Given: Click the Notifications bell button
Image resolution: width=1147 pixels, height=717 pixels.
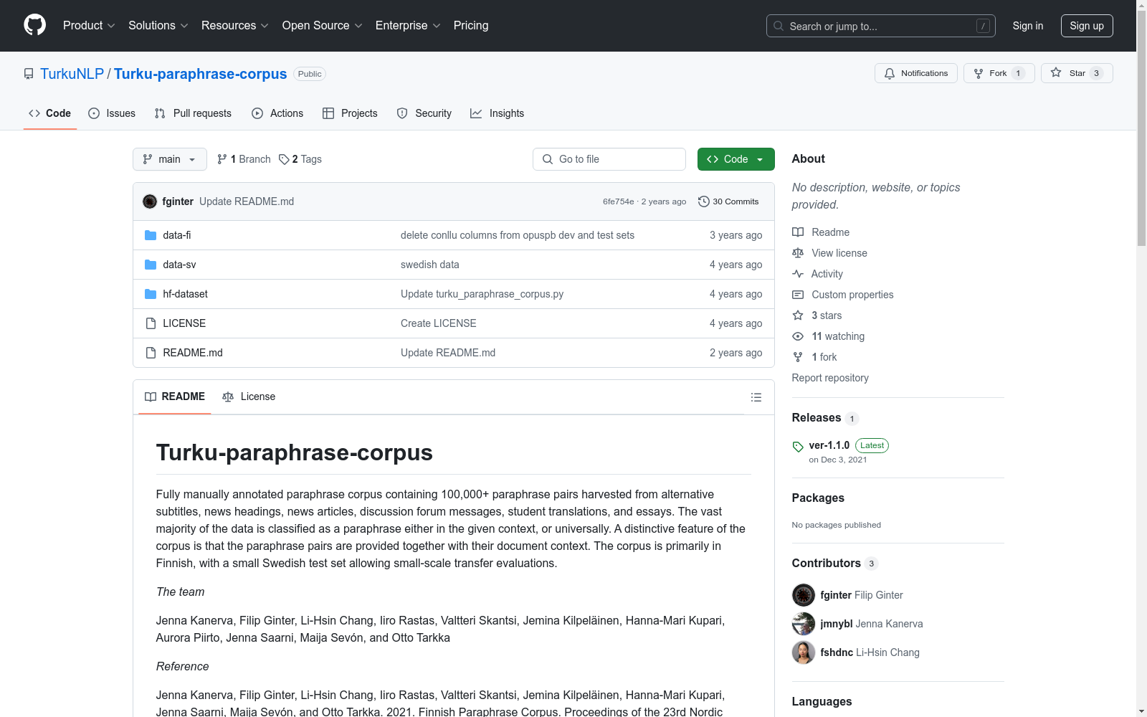Looking at the screenshot, I should pos(916,73).
